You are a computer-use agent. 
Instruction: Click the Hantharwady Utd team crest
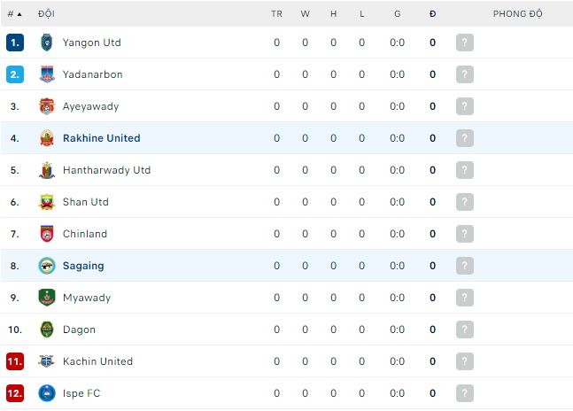pyautogui.click(x=47, y=170)
